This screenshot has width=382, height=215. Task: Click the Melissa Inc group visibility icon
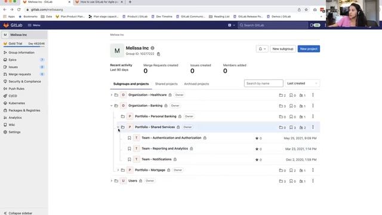[x=153, y=48]
